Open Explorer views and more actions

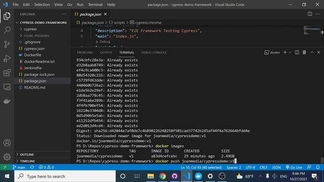coord(64,14)
